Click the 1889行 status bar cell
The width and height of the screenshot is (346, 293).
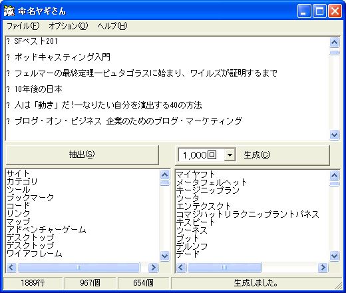pos(33,283)
